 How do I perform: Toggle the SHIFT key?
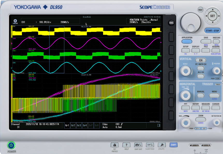(x=174, y=145)
